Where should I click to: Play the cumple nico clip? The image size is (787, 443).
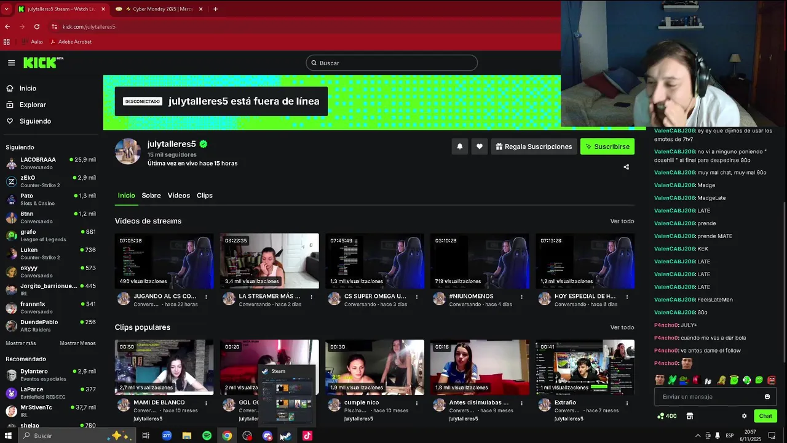[x=374, y=367]
